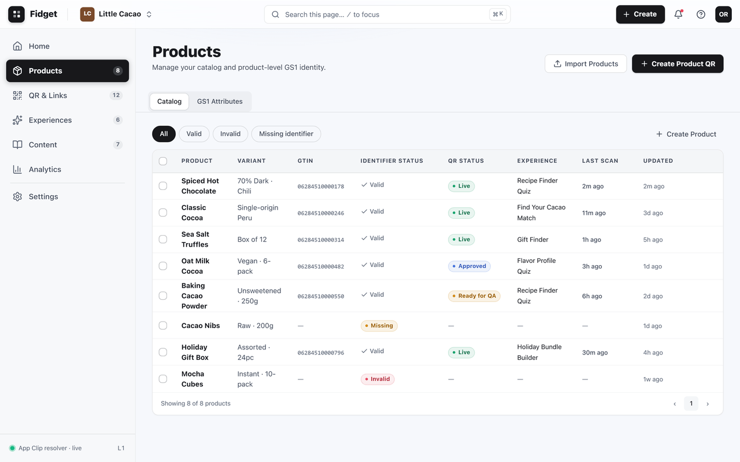Click the Products box icon in sidebar
Screen dimensions: 740x462
(17, 71)
